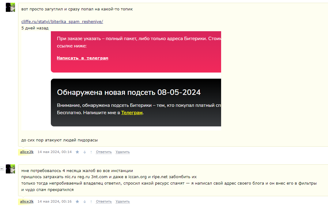Click up-arrow parent icon of 00:16 comment

[91, 202]
